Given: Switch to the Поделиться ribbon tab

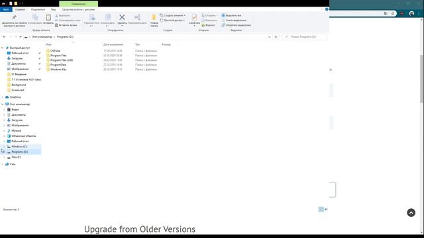Looking at the screenshot, I should click(38, 9).
